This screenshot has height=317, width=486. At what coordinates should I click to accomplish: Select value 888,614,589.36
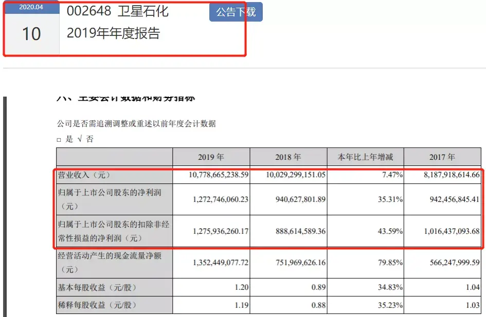coord(301,231)
